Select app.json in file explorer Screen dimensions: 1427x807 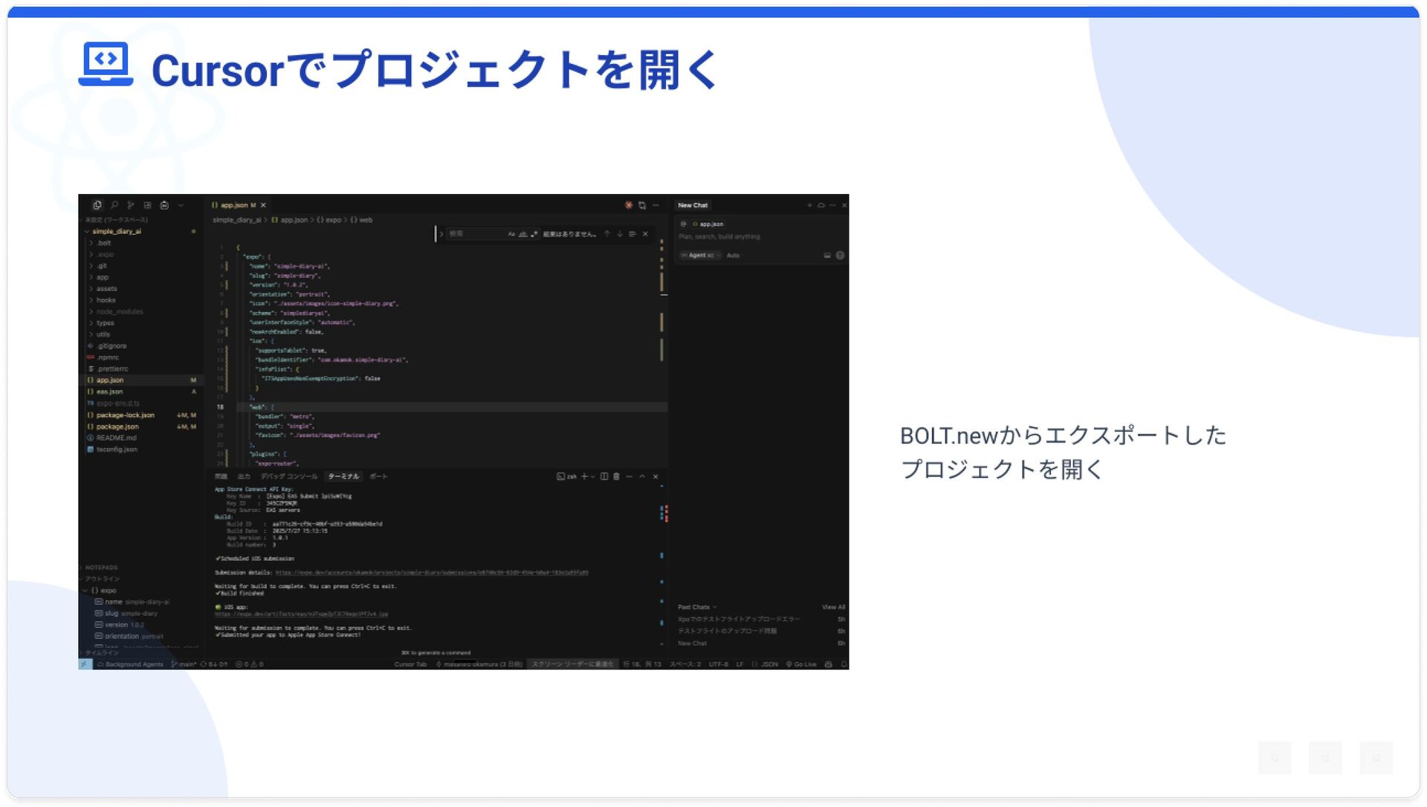coord(140,380)
